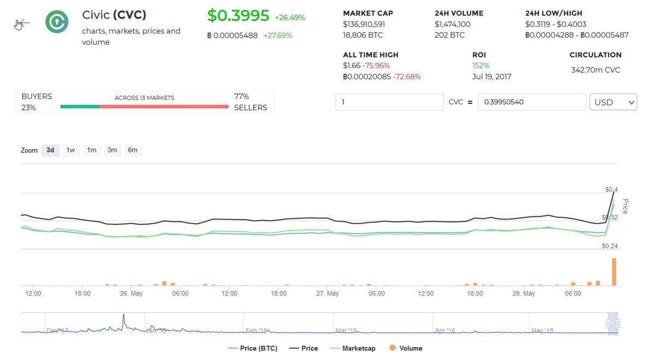This screenshot has height=352, width=656.
Task: Click "Mar '18" in the navigator timeline
Action: click(x=345, y=330)
